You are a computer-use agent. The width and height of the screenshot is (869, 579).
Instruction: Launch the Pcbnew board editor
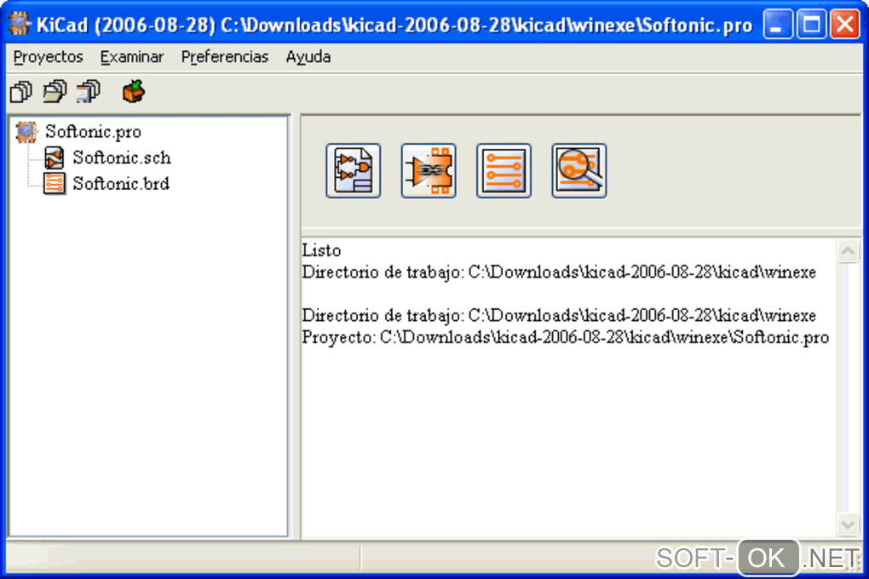pyautogui.click(x=504, y=170)
